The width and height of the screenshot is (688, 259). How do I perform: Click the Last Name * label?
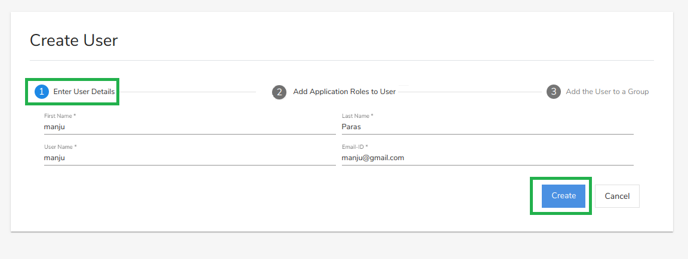[x=357, y=116]
